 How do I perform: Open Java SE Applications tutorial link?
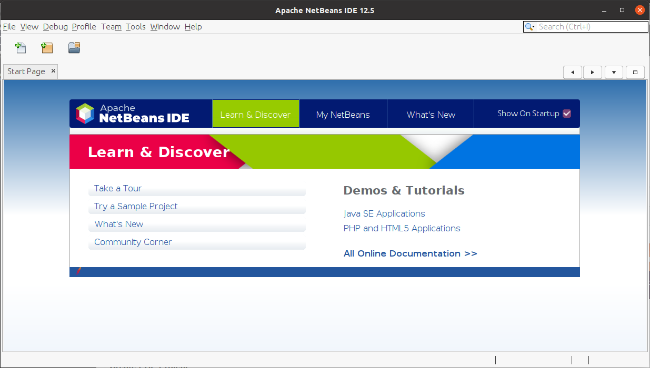(384, 213)
